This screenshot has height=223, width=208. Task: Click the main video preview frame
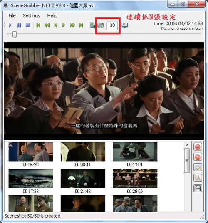point(104,91)
